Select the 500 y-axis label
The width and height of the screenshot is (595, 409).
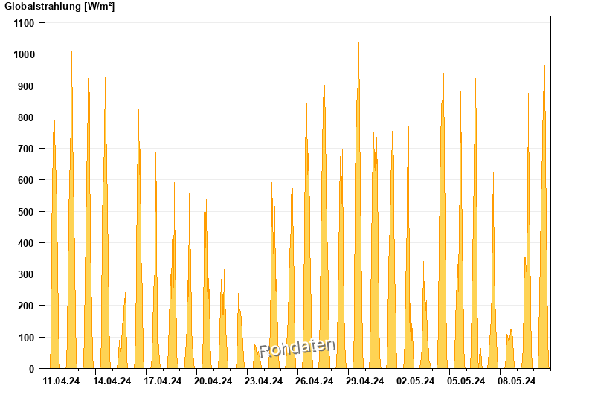tap(26, 212)
